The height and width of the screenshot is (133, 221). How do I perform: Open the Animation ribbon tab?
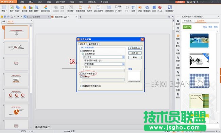(x=49, y=2)
